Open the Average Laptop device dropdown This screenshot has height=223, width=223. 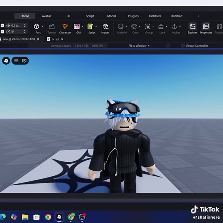coord(78,46)
